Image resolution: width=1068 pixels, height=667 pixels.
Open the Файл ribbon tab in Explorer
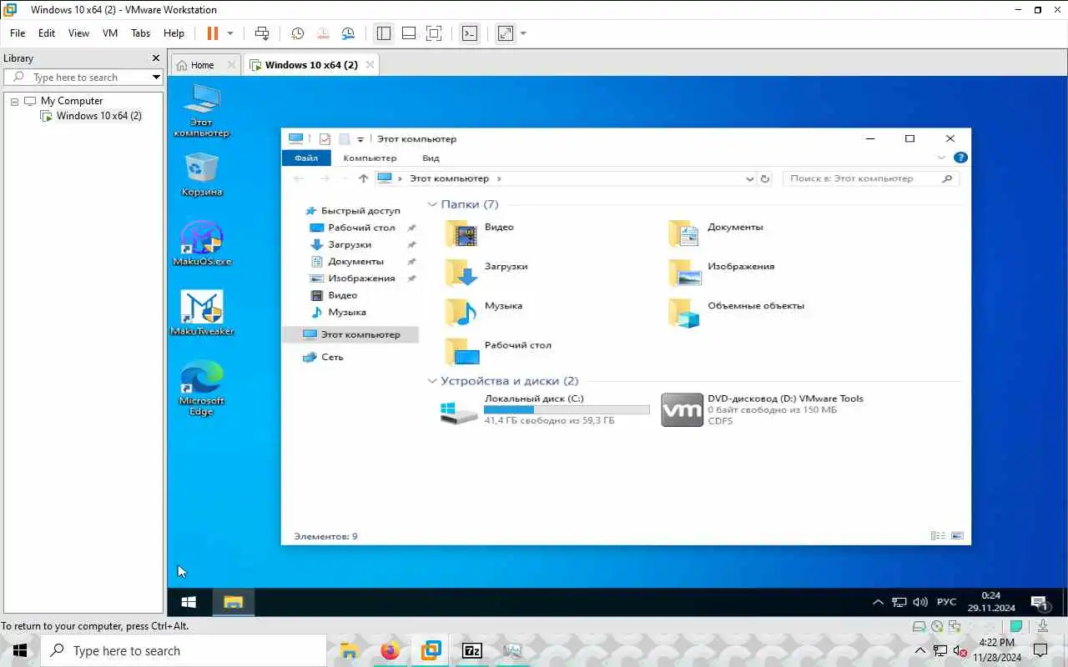306,158
